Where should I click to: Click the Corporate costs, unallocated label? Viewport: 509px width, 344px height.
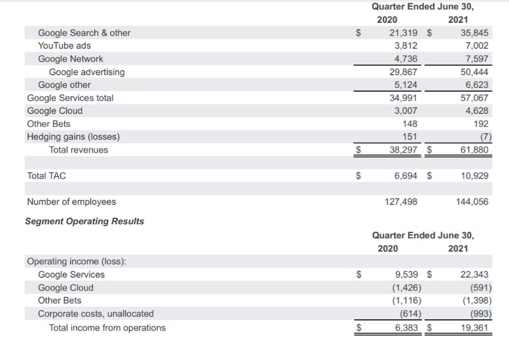coord(96,313)
